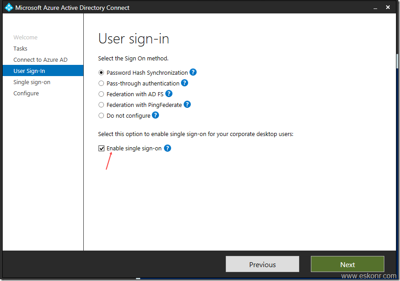Click the green Next button
The height and width of the screenshot is (281, 400).
click(348, 264)
